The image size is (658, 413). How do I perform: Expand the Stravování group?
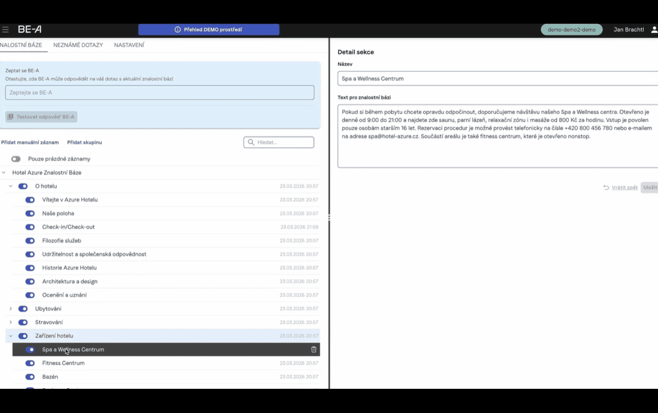coord(11,323)
